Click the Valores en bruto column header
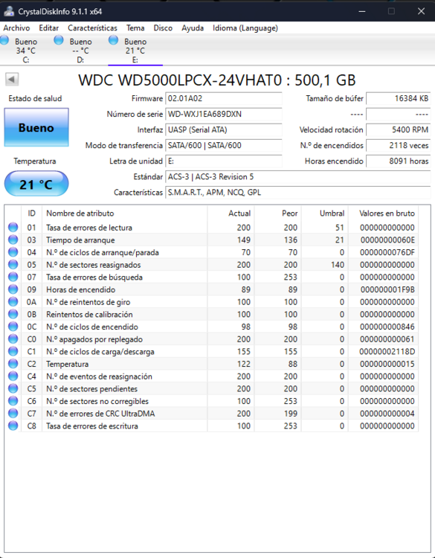 (383, 214)
